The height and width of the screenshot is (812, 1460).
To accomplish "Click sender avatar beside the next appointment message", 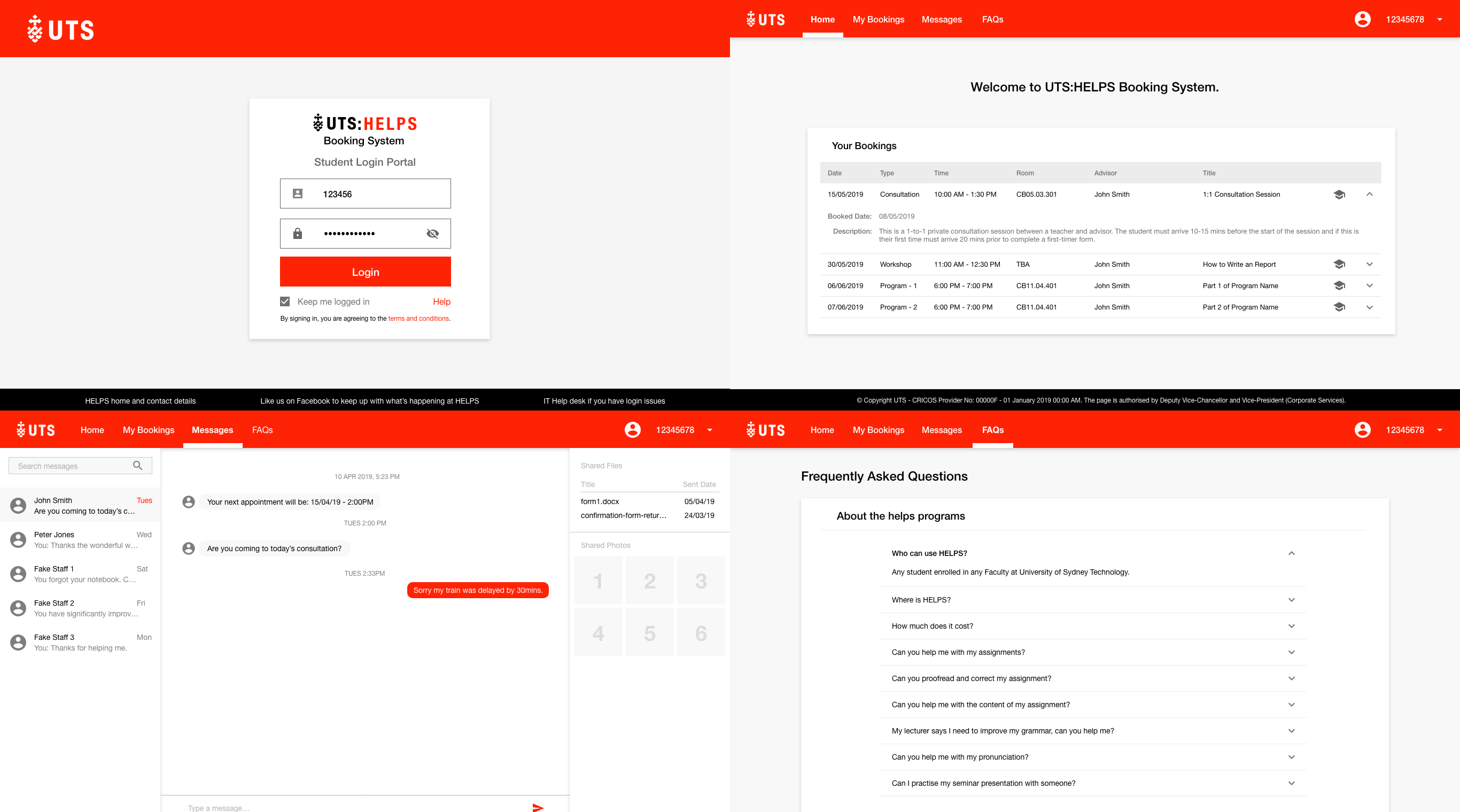I will [x=189, y=502].
